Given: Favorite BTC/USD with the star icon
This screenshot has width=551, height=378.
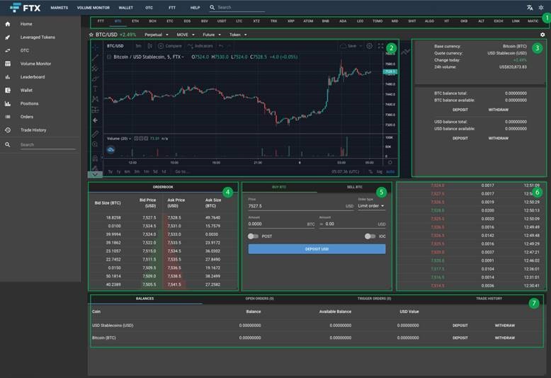Looking at the screenshot, I should tap(91, 35).
